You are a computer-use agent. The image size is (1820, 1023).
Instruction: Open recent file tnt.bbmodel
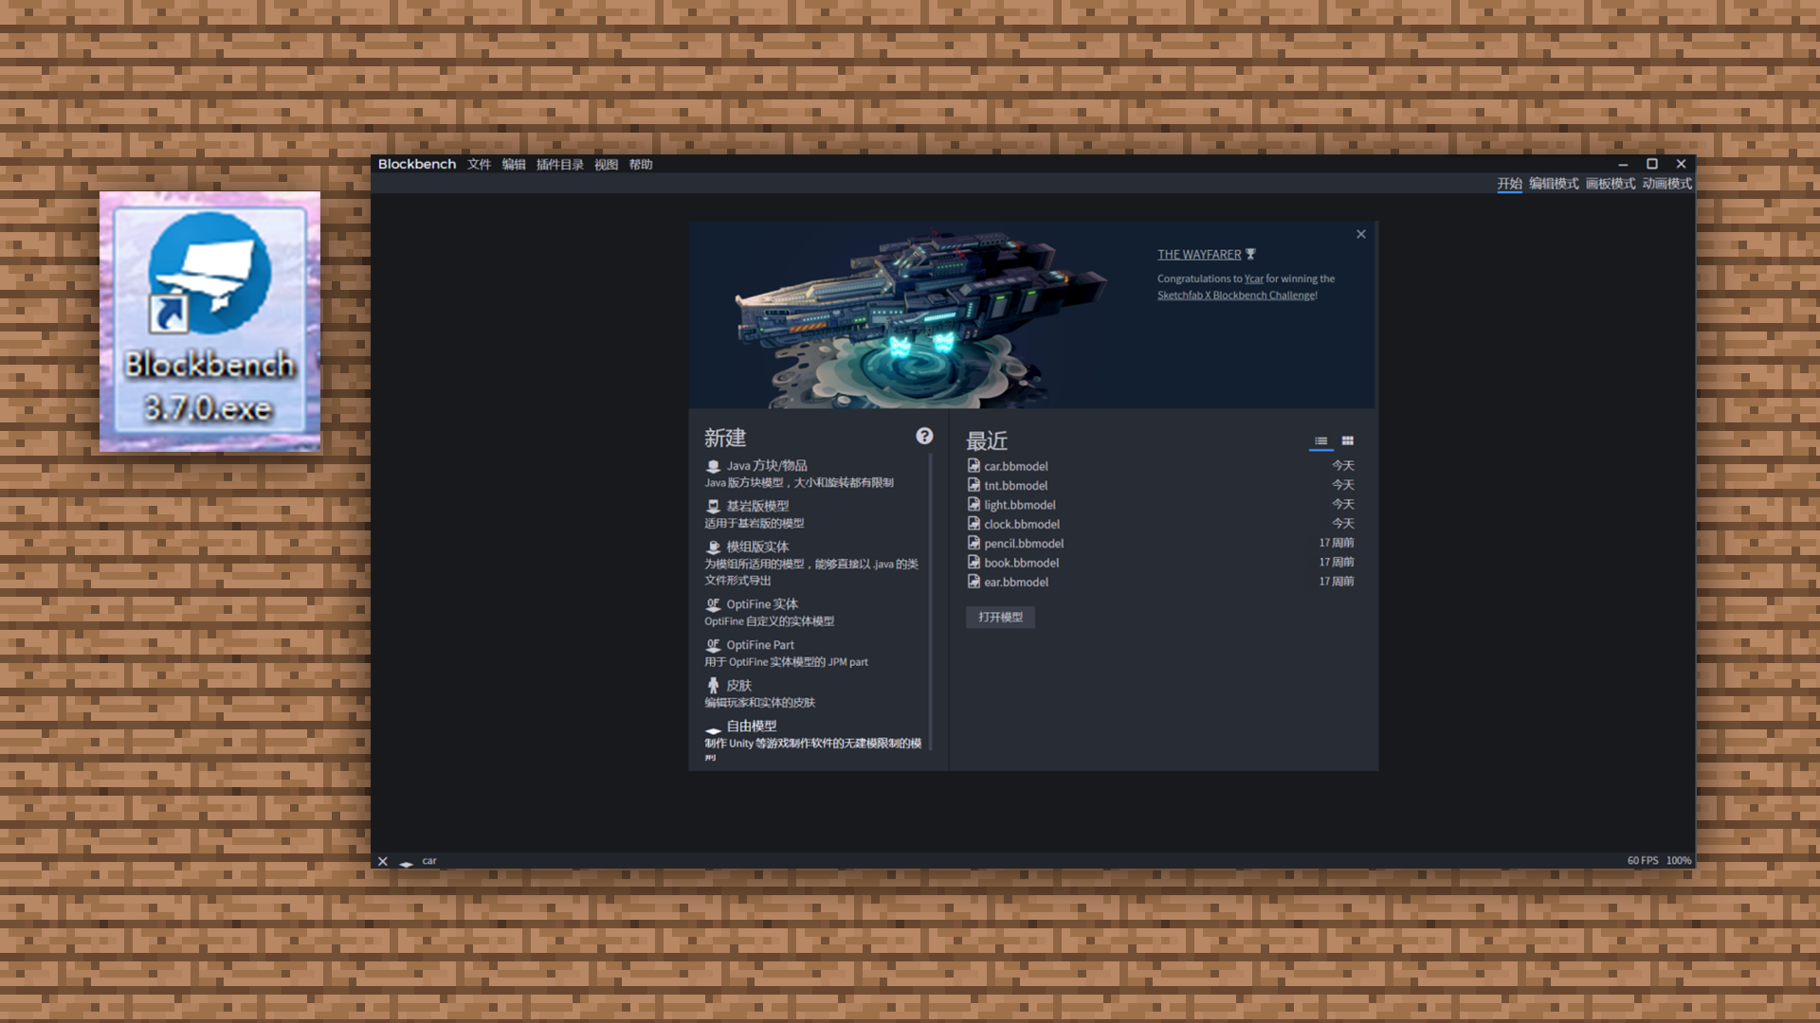coord(1160,485)
